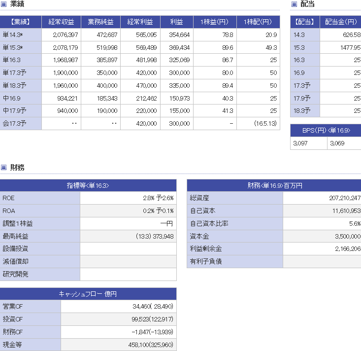The height and width of the screenshot is (351, 361).
Task: Select the 単16.3 row label
Action: pyautogui.click(x=21, y=60)
